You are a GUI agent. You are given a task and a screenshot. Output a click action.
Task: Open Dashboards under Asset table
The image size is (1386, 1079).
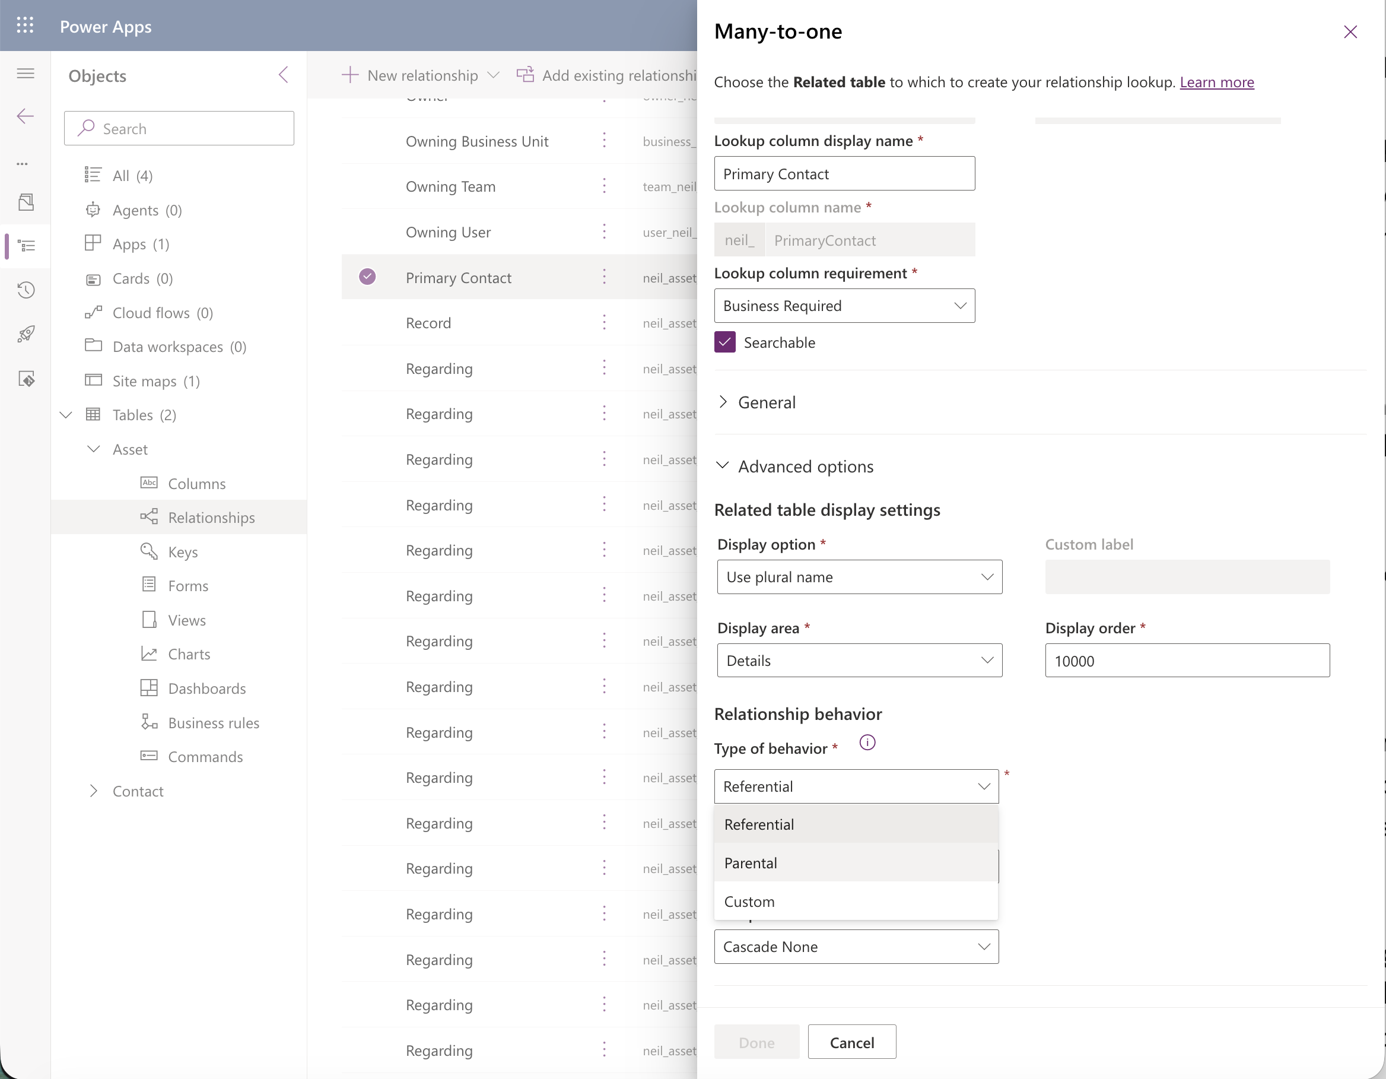pyautogui.click(x=207, y=688)
